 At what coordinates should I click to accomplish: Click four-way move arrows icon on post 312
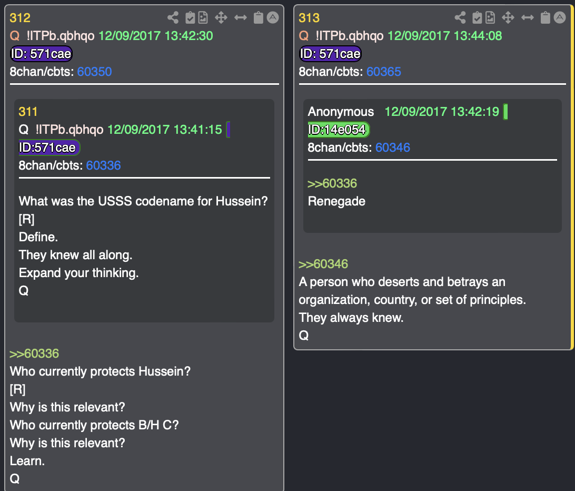click(221, 18)
